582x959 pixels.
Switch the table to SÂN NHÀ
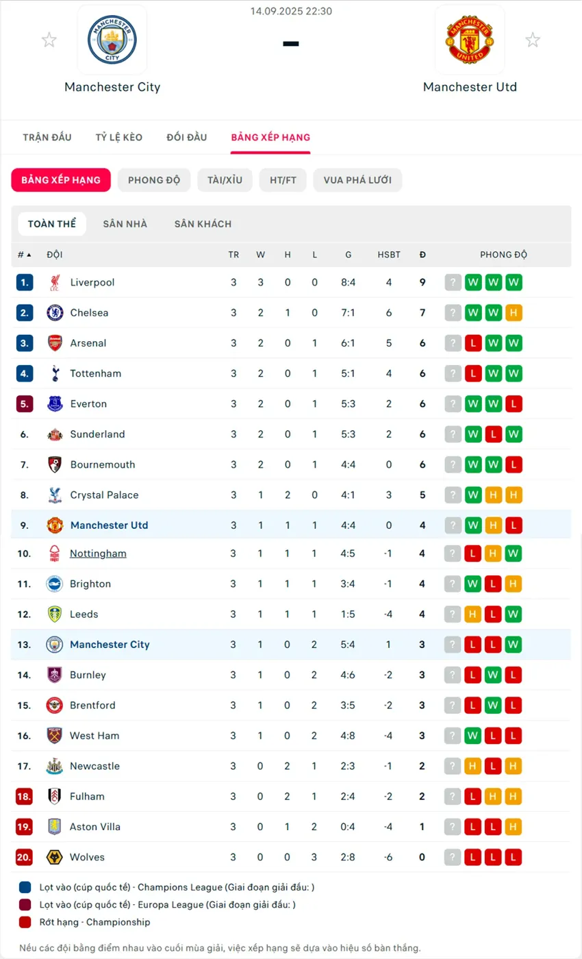pyautogui.click(x=125, y=224)
